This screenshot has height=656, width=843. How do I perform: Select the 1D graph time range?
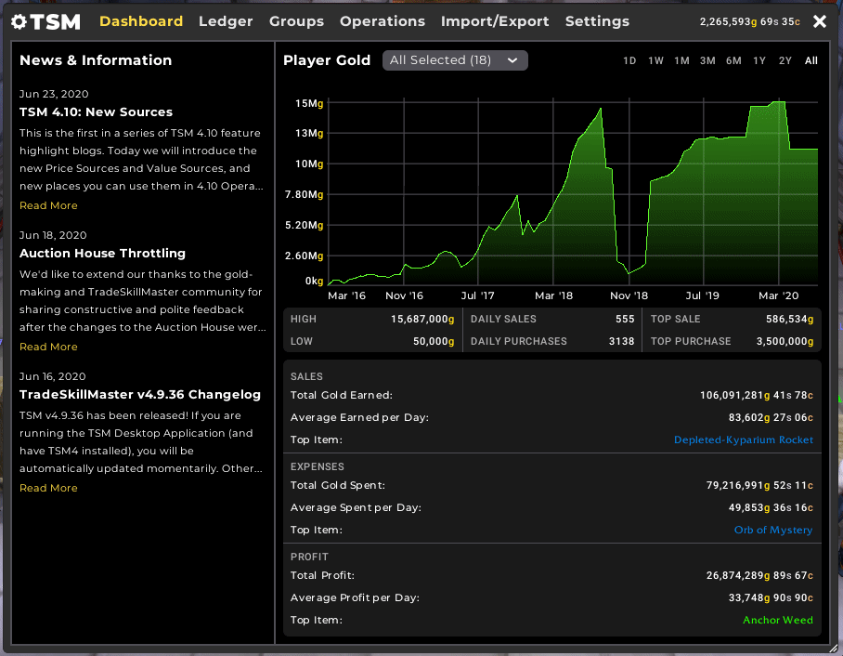629,60
